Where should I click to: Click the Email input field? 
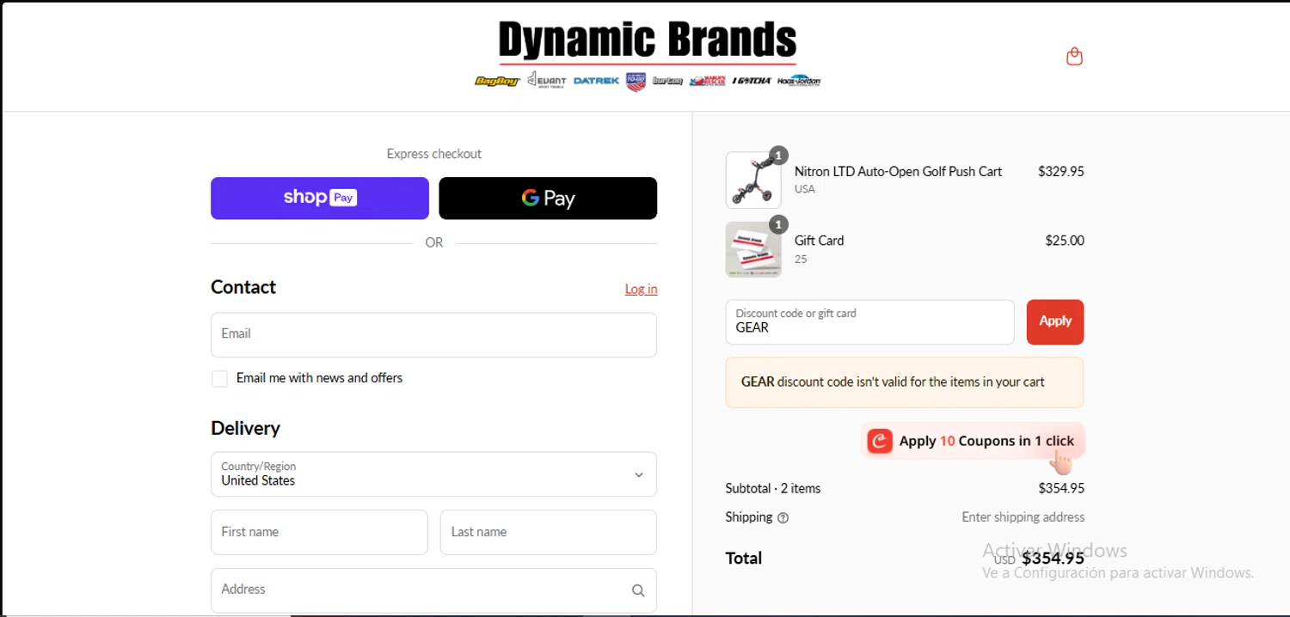coord(433,334)
